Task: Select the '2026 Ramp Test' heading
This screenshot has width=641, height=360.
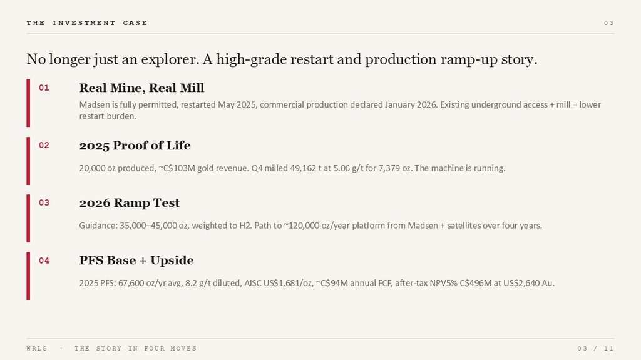Action: (x=130, y=203)
